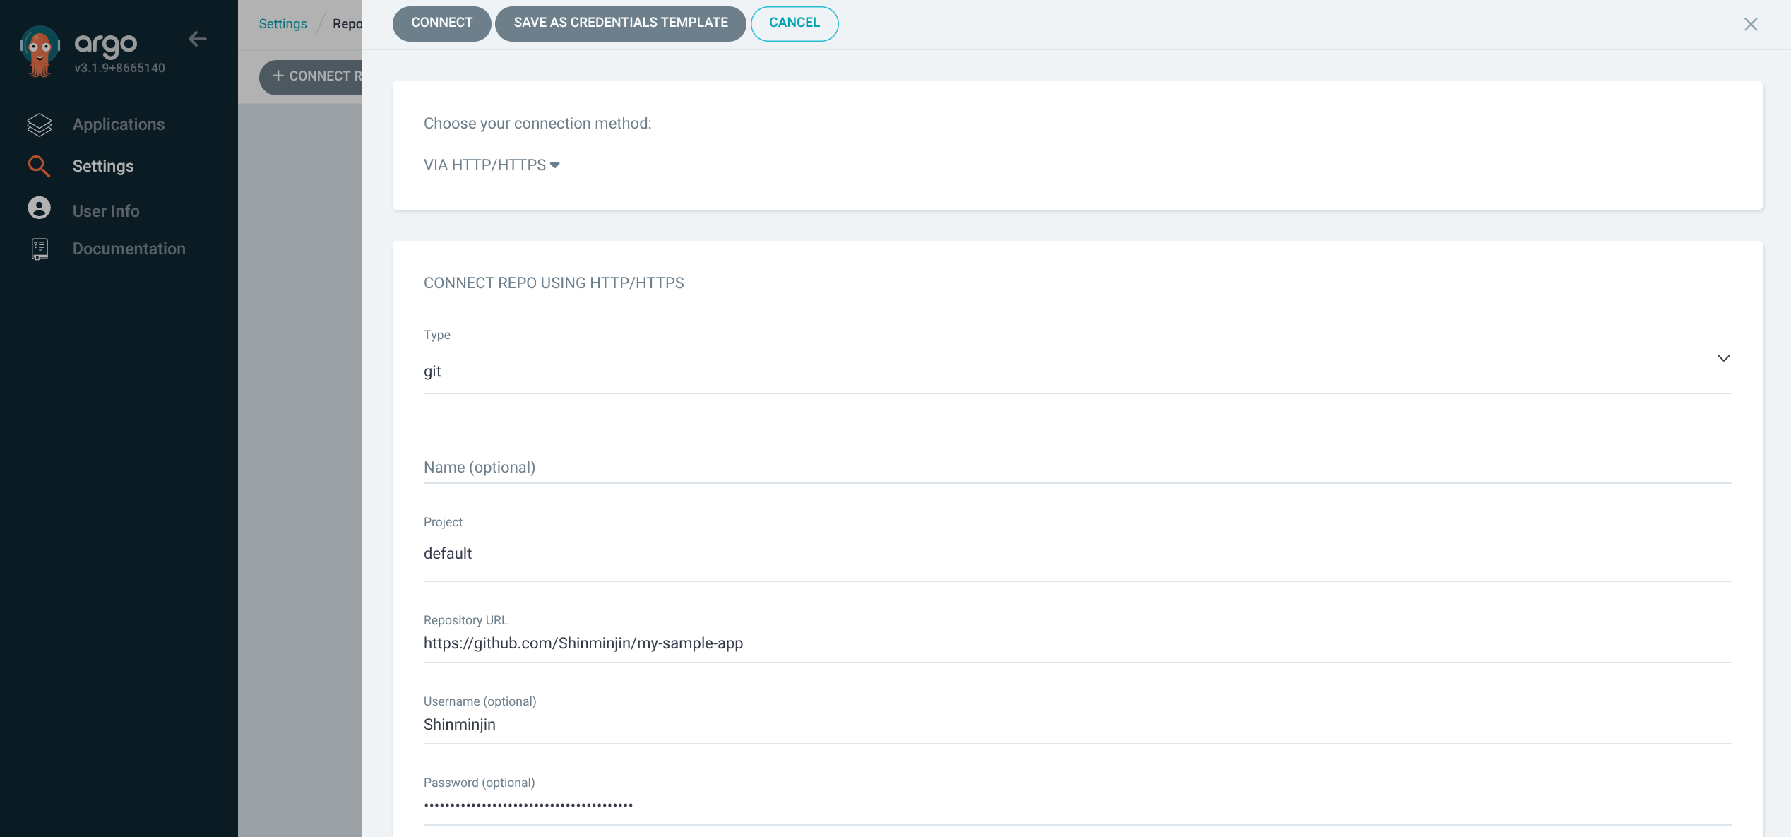Viewport: 1791px width, 837px height.
Task: Click the Settings breadcrumb link
Action: 282,24
